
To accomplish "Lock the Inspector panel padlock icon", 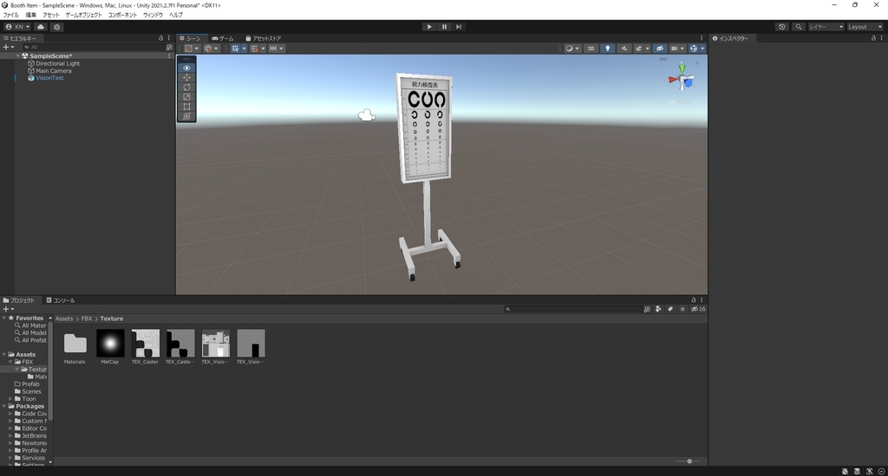I will pos(873,38).
